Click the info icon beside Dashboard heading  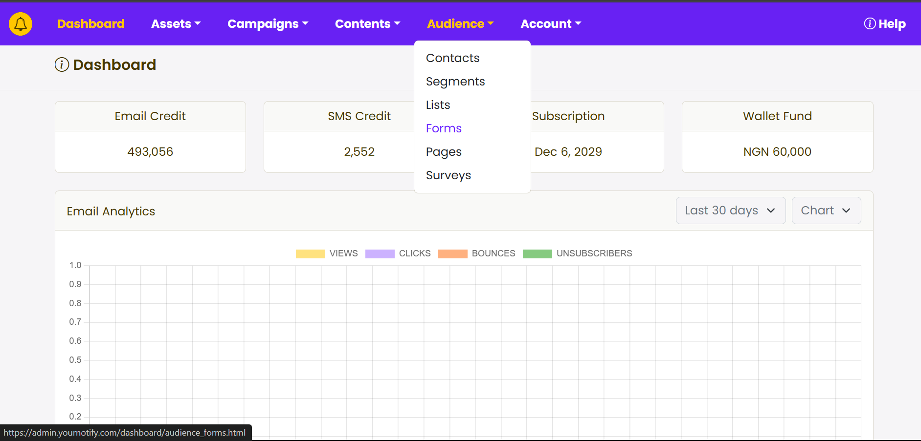coord(62,64)
